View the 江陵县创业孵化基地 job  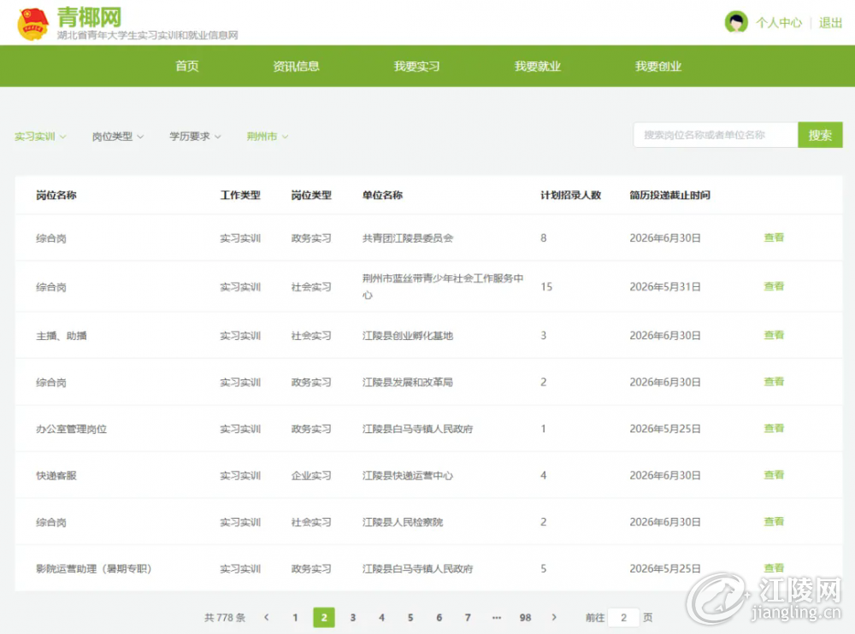pyautogui.click(x=774, y=335)
